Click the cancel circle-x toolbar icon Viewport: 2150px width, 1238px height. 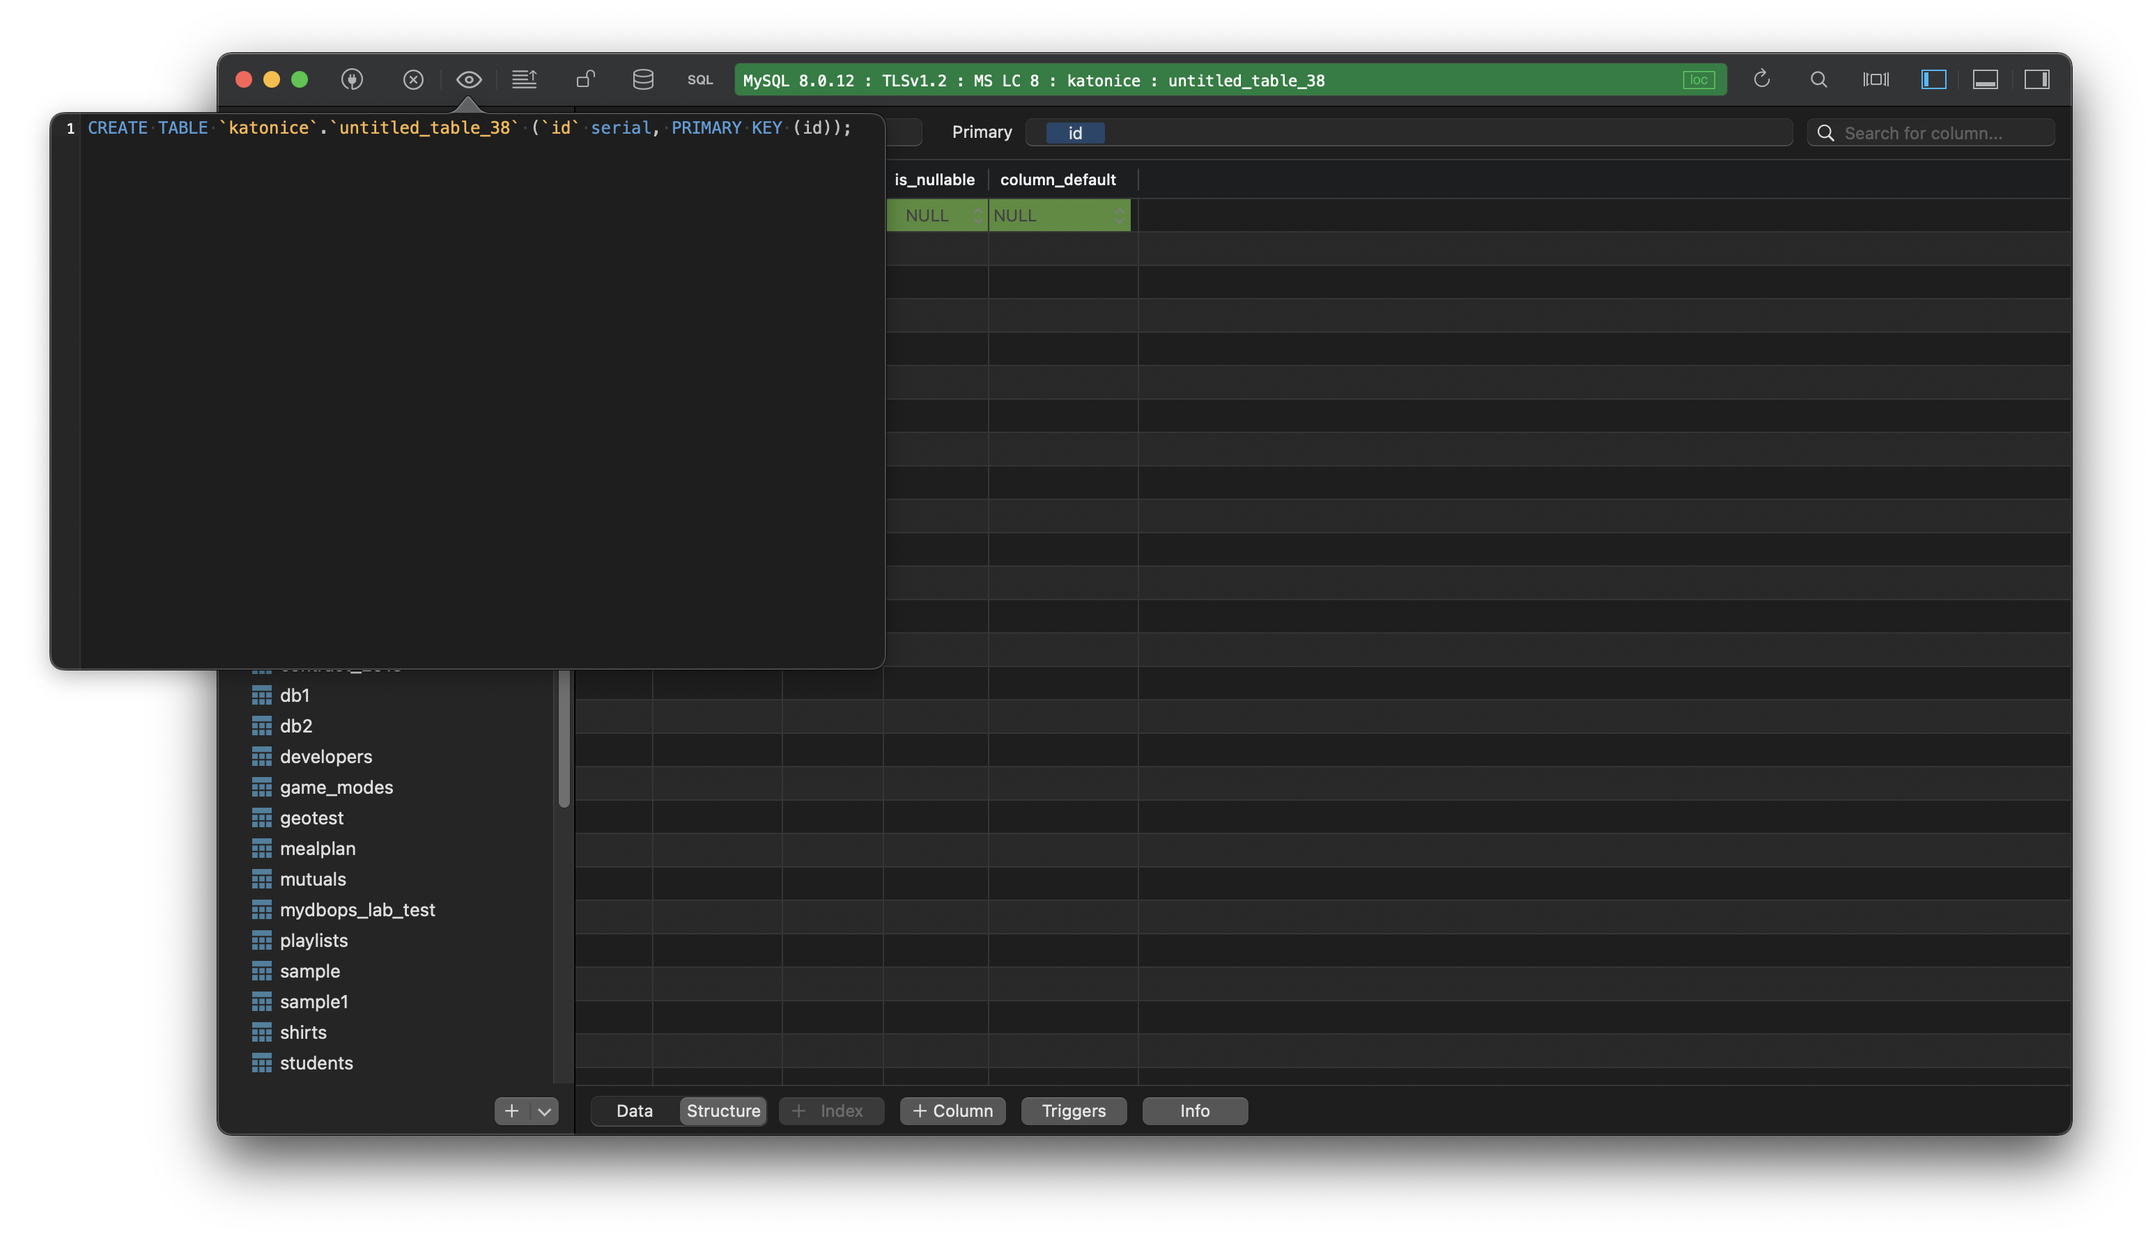(x=412, y=80)
